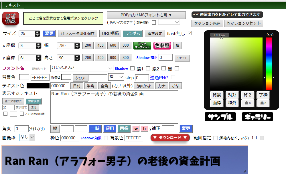Click the blue 変更 button beside サイズ
The image size is (286, 180).
[49, 33]
